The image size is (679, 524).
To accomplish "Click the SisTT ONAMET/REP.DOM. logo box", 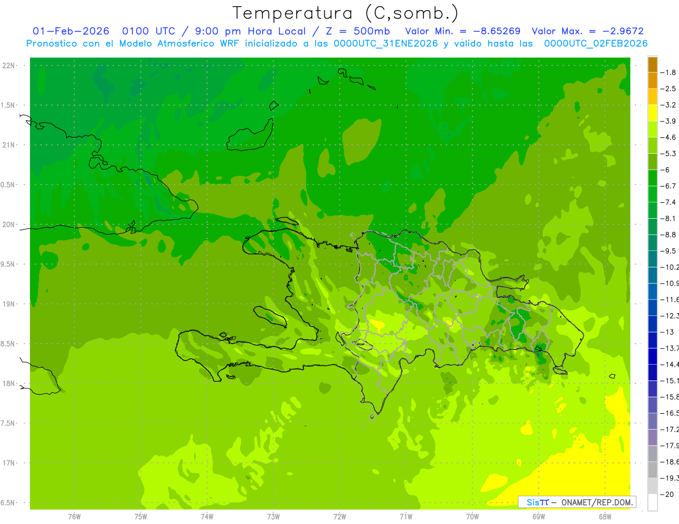I will [577, 502].
